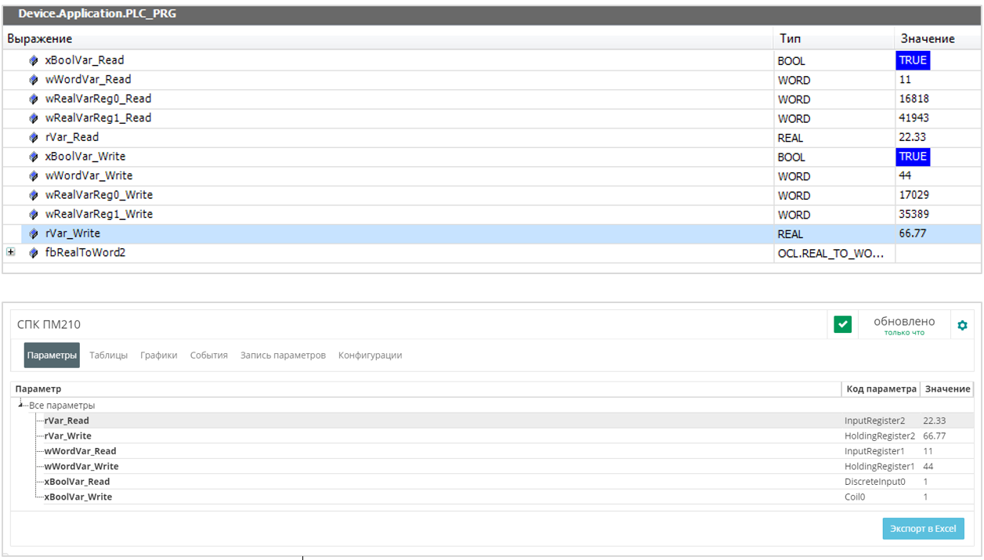Click the function block icon beside fbRealToWord2
This screenshot has height=560, width=984.
click(x=34, y=253)
